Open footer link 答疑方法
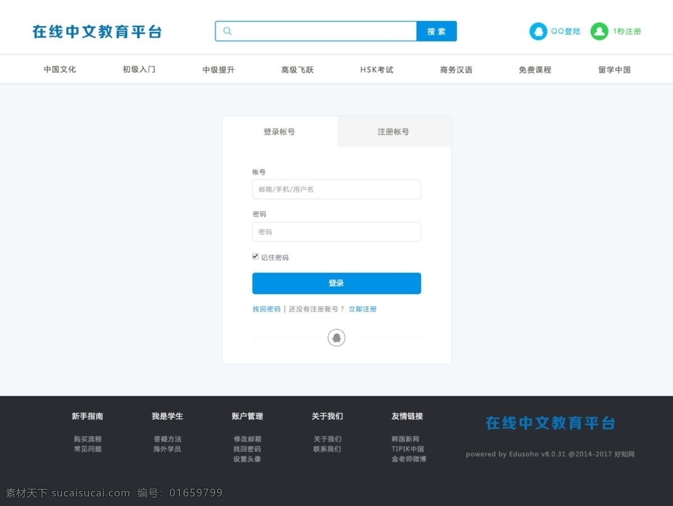The height and width of the screenshot is (506, 673). pos(168,439)
